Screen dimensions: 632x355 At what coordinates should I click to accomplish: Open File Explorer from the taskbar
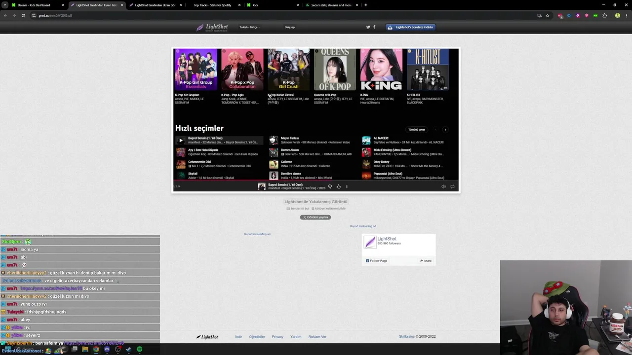tap(85, 350)
